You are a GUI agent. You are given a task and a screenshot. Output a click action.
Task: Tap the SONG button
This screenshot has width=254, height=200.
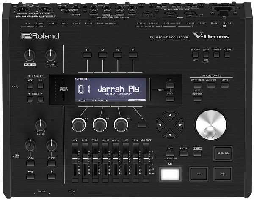(30, 163)
